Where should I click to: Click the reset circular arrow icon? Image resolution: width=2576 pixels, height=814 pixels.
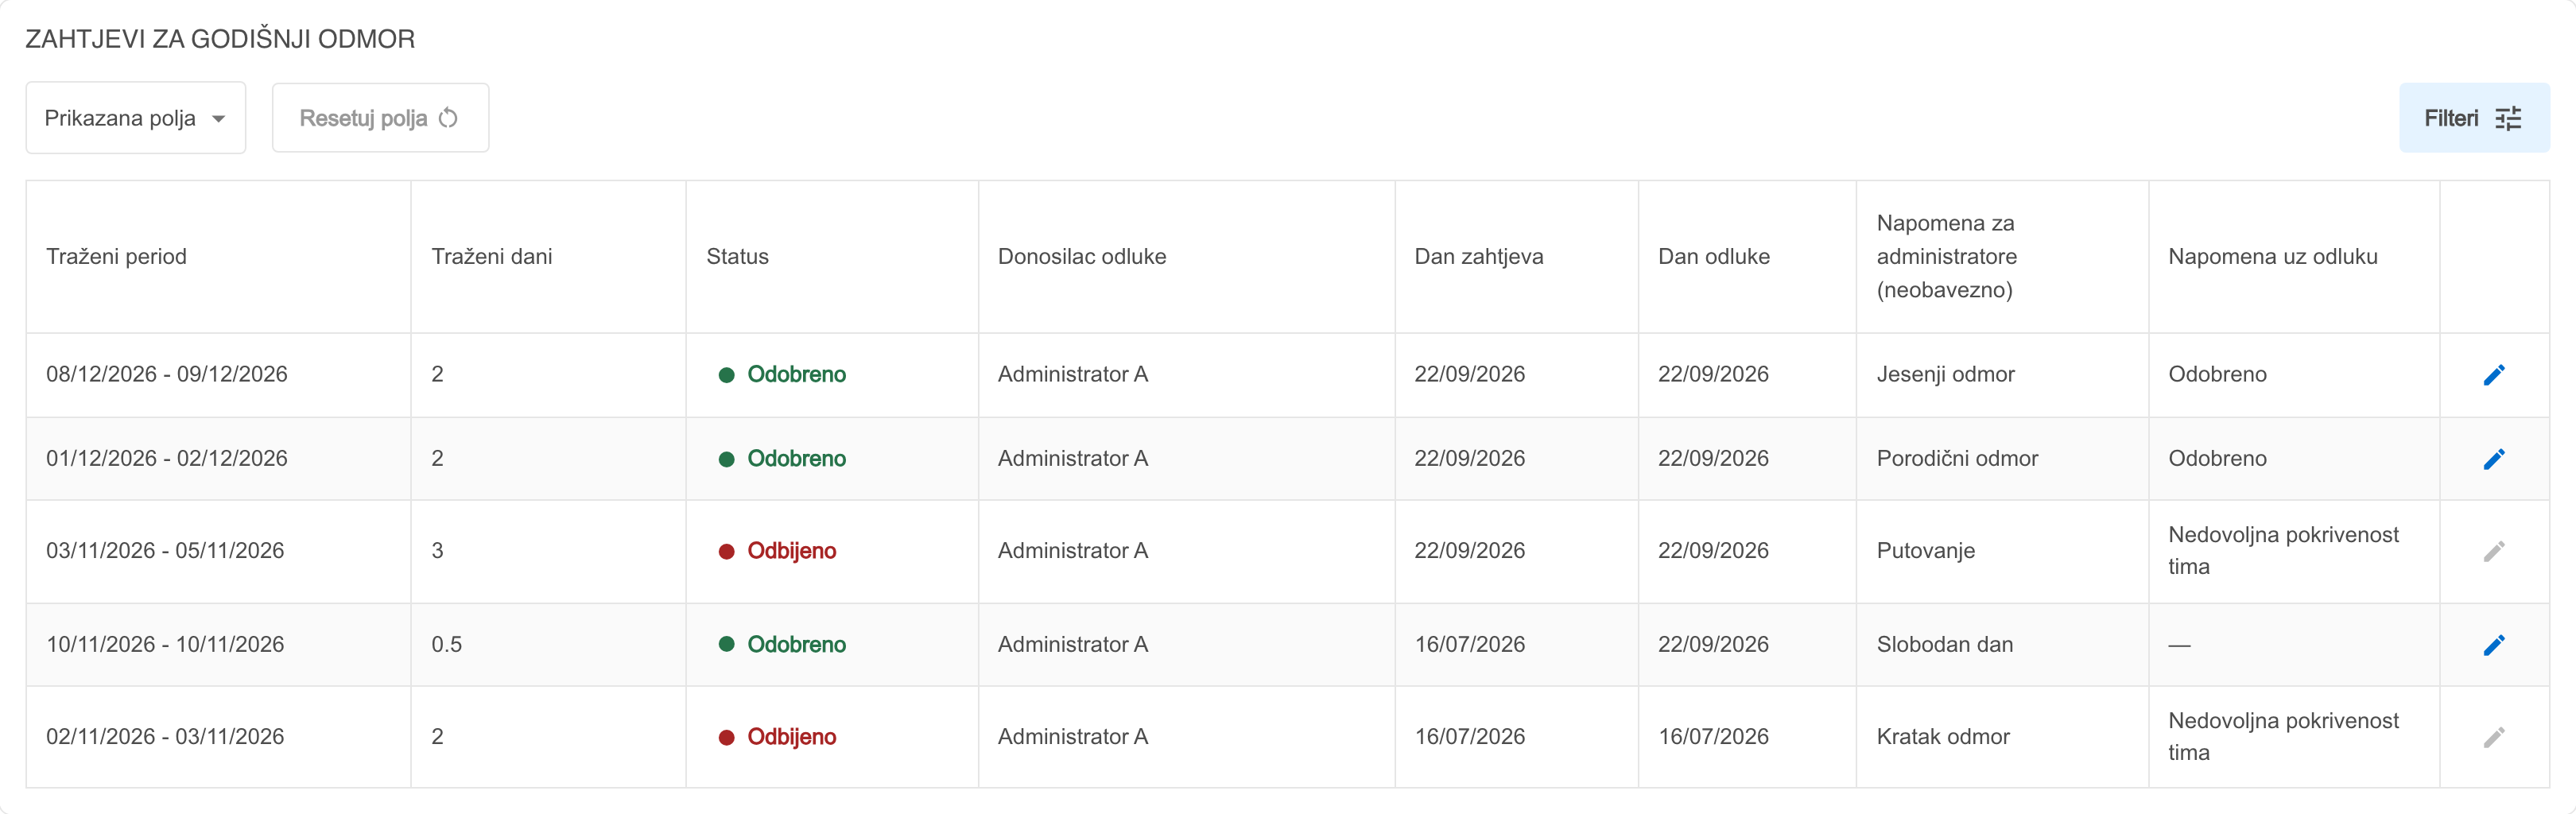click(448, 118)
